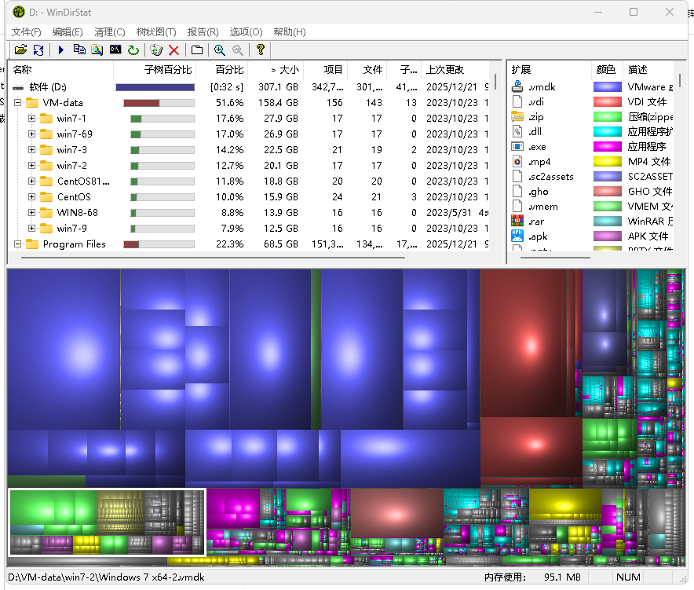Click the yellow question mark Help icon

pos(261,50)
